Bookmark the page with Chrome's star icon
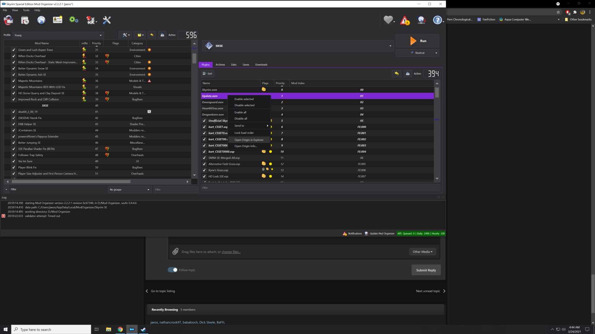The width and height of the screenshot is (595, 334). point(558,12)
